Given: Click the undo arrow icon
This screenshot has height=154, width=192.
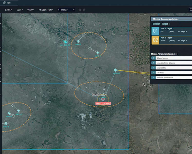Looking at the screenshot, I should [80, 10].
